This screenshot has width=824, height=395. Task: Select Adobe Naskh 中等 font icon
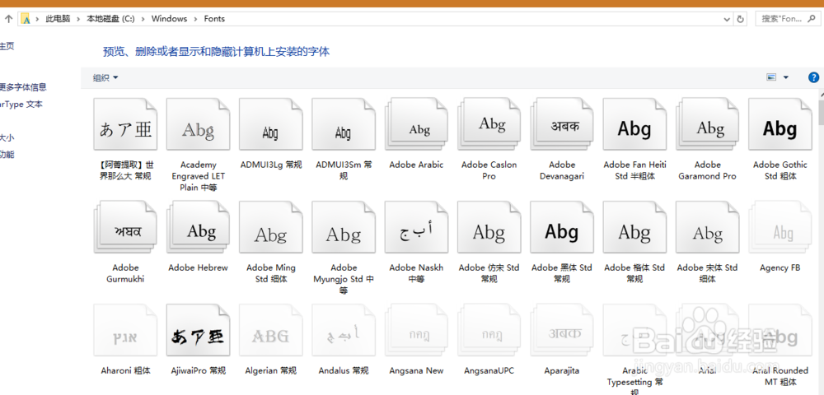tap(416, 228)
